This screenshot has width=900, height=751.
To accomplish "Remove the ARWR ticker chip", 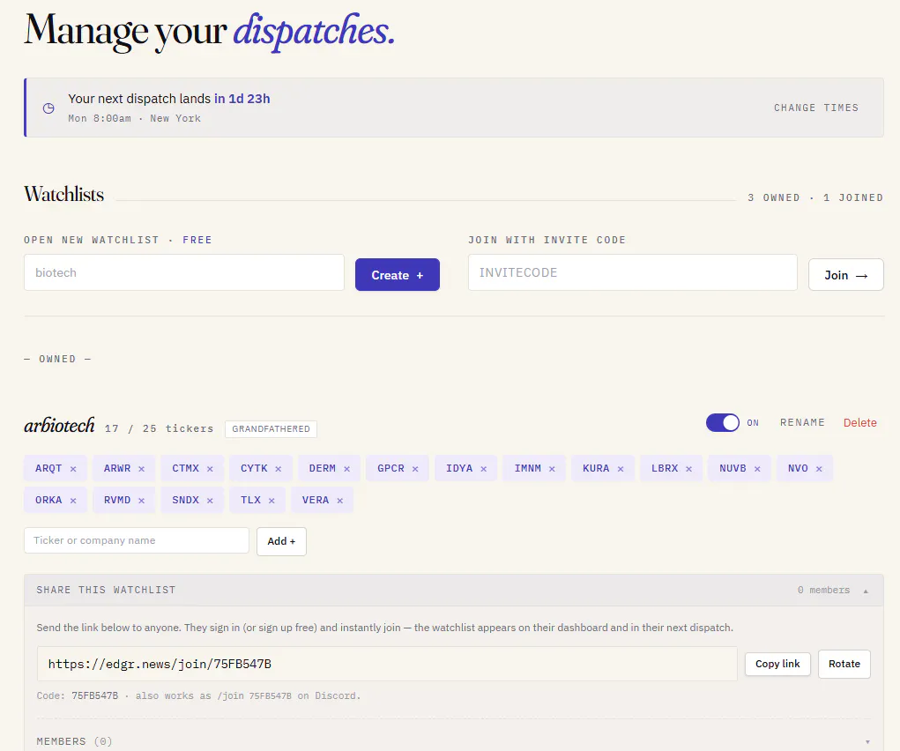I will click(141, 469).
